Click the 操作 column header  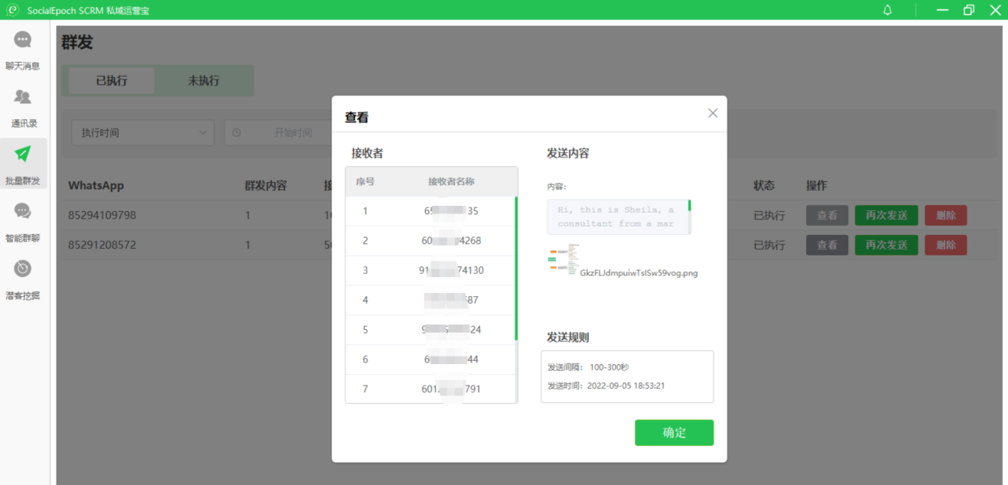817,185
